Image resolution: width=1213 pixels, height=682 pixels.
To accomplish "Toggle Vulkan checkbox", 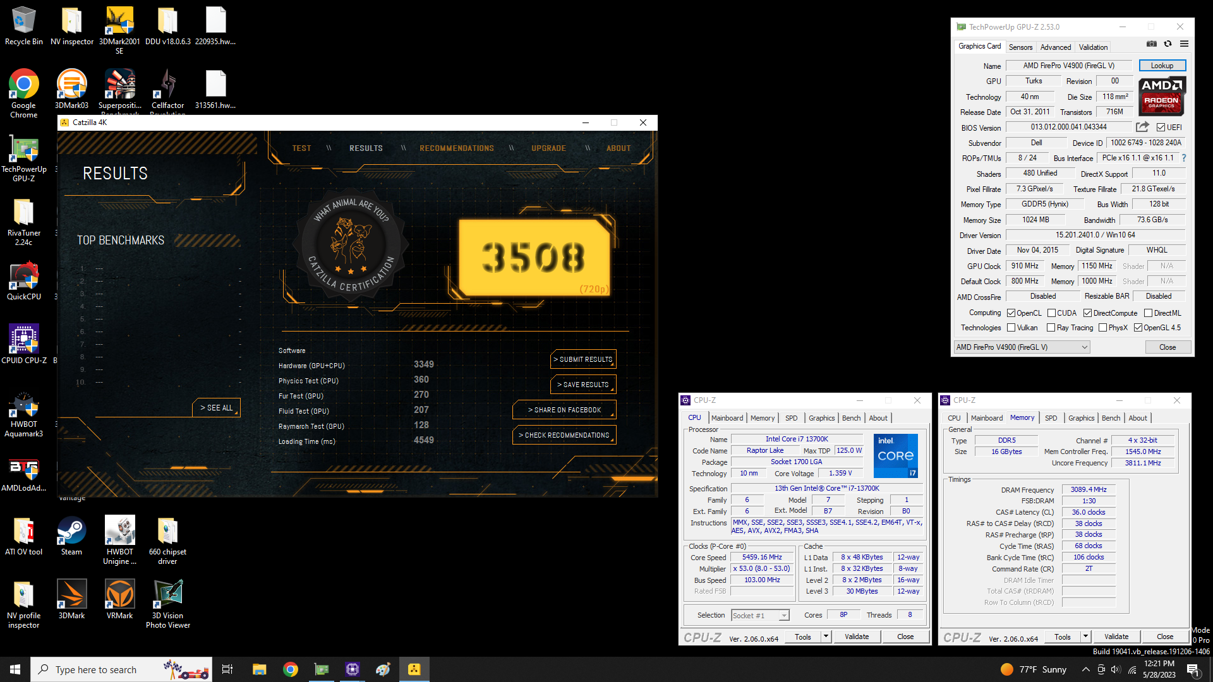I will tap(1011, 328).
